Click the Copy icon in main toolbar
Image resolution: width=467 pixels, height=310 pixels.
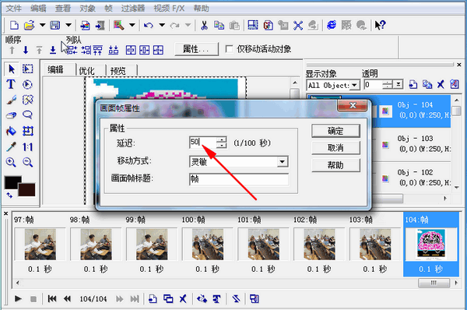tap(219, 26)
